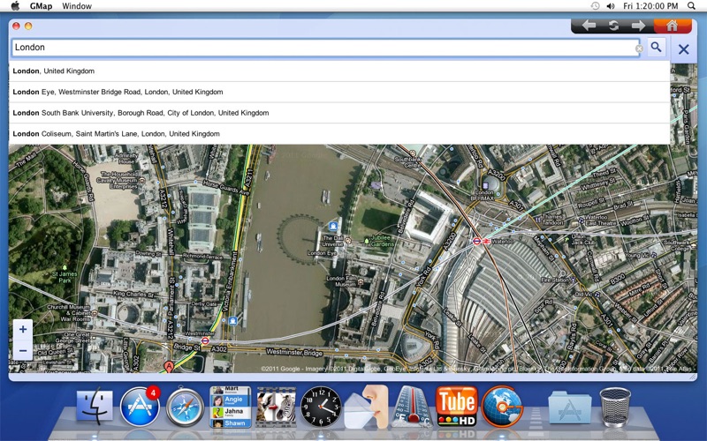
Task: Click the London Eye map label
Action: 322,253
